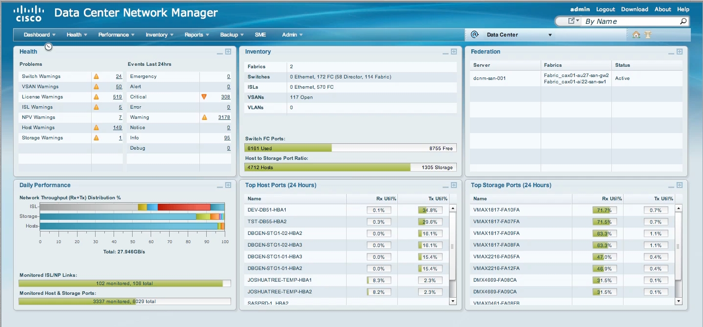Select DEV-DB51-HBA1 host port row

pyautogui.click(x=346, y=210)
